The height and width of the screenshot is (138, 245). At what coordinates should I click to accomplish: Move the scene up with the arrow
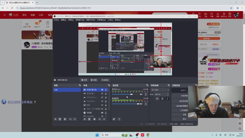click(x=70, y=119)
